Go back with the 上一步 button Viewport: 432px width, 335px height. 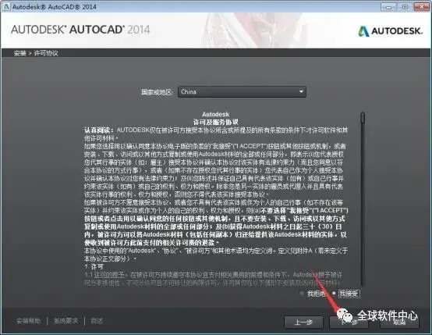click(303, 322)
